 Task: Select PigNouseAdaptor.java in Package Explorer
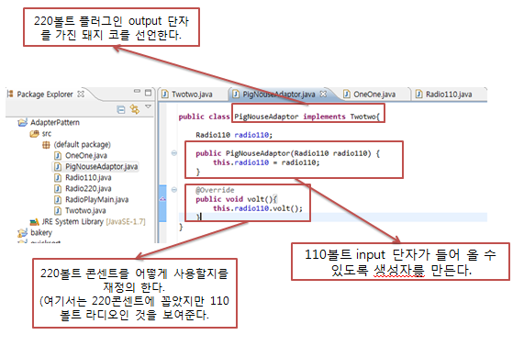pyautogui.click(x=101, y=166)
